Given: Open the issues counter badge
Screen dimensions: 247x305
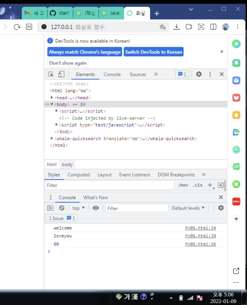Looking at the screenshot, I should pos(182,74).
